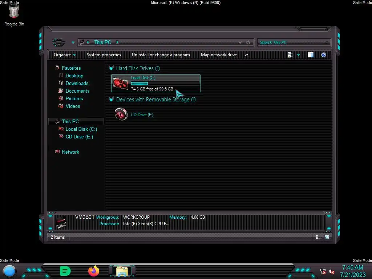Open the Start orb button

[x=9, y=271]
